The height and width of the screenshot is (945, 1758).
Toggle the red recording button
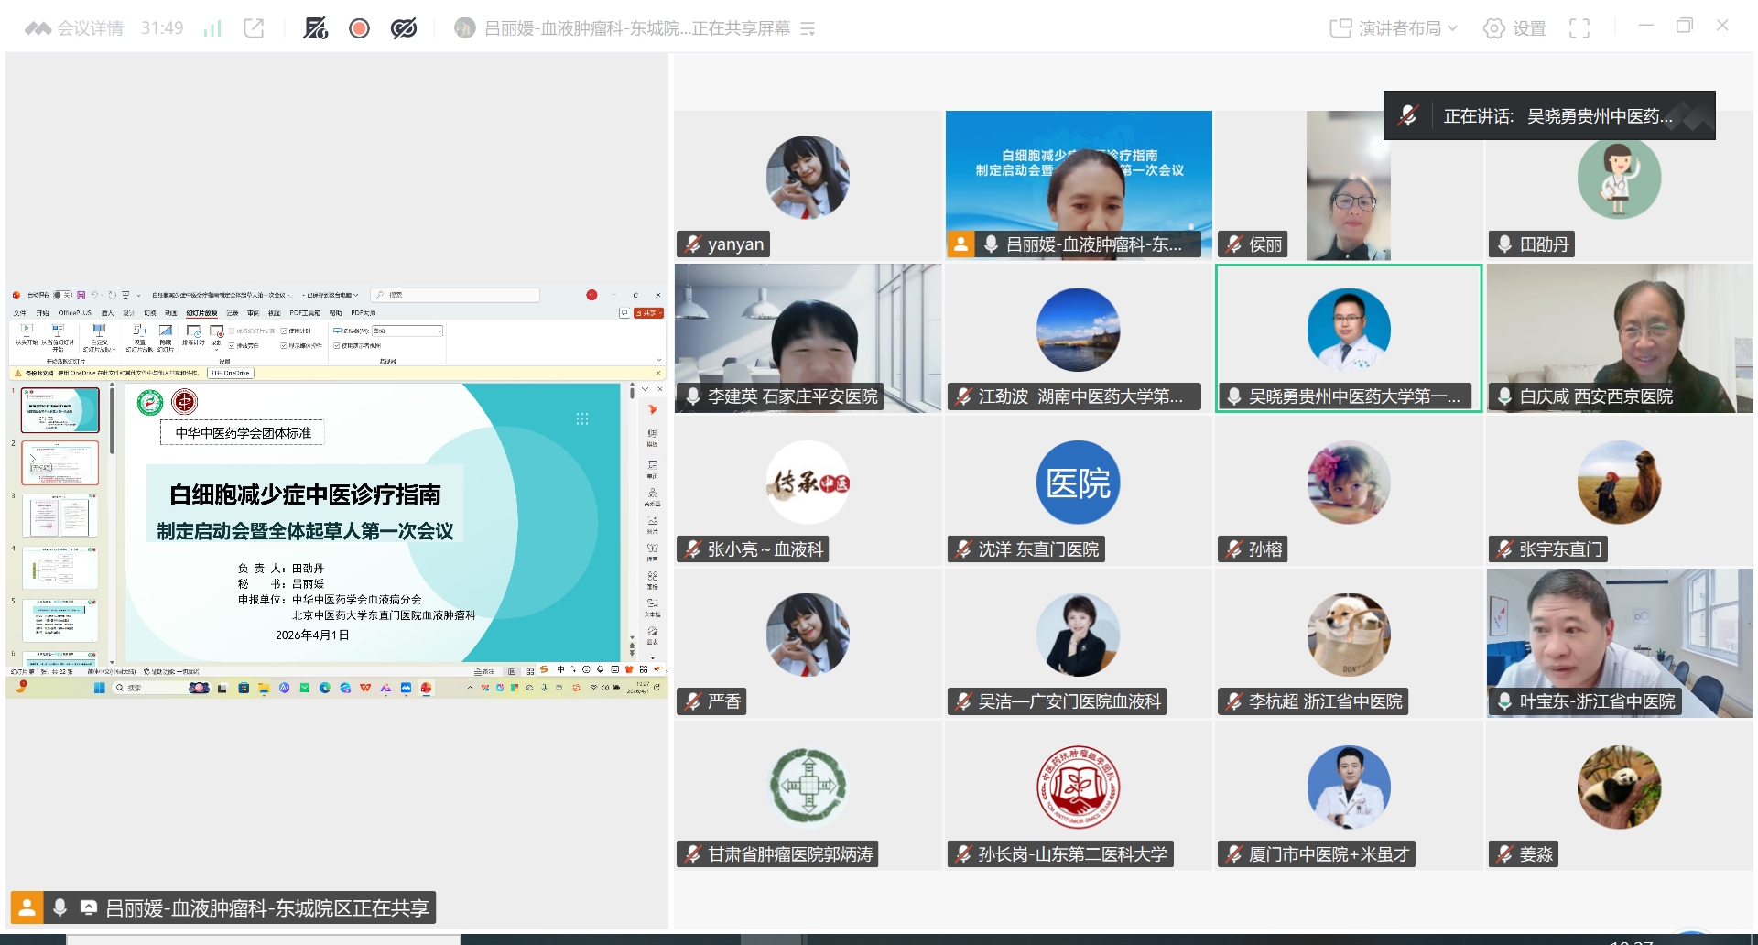[x=359, y=28]
